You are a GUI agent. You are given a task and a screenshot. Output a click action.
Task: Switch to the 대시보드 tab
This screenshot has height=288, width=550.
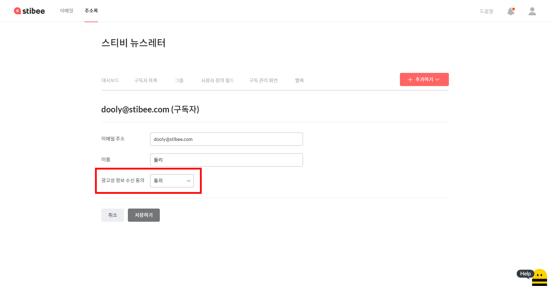click(x=110, y=81)
